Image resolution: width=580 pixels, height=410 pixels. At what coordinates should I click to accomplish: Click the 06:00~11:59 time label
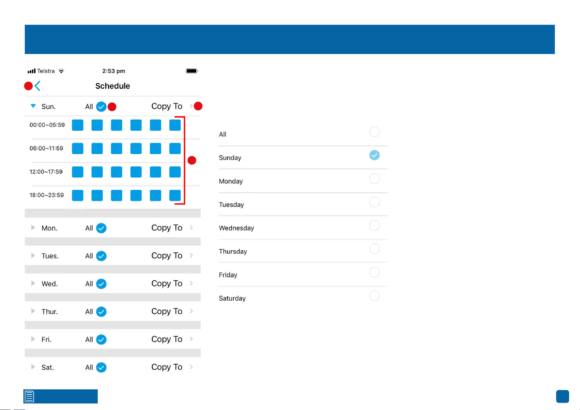pyautogui.click(x=46, y=148)
